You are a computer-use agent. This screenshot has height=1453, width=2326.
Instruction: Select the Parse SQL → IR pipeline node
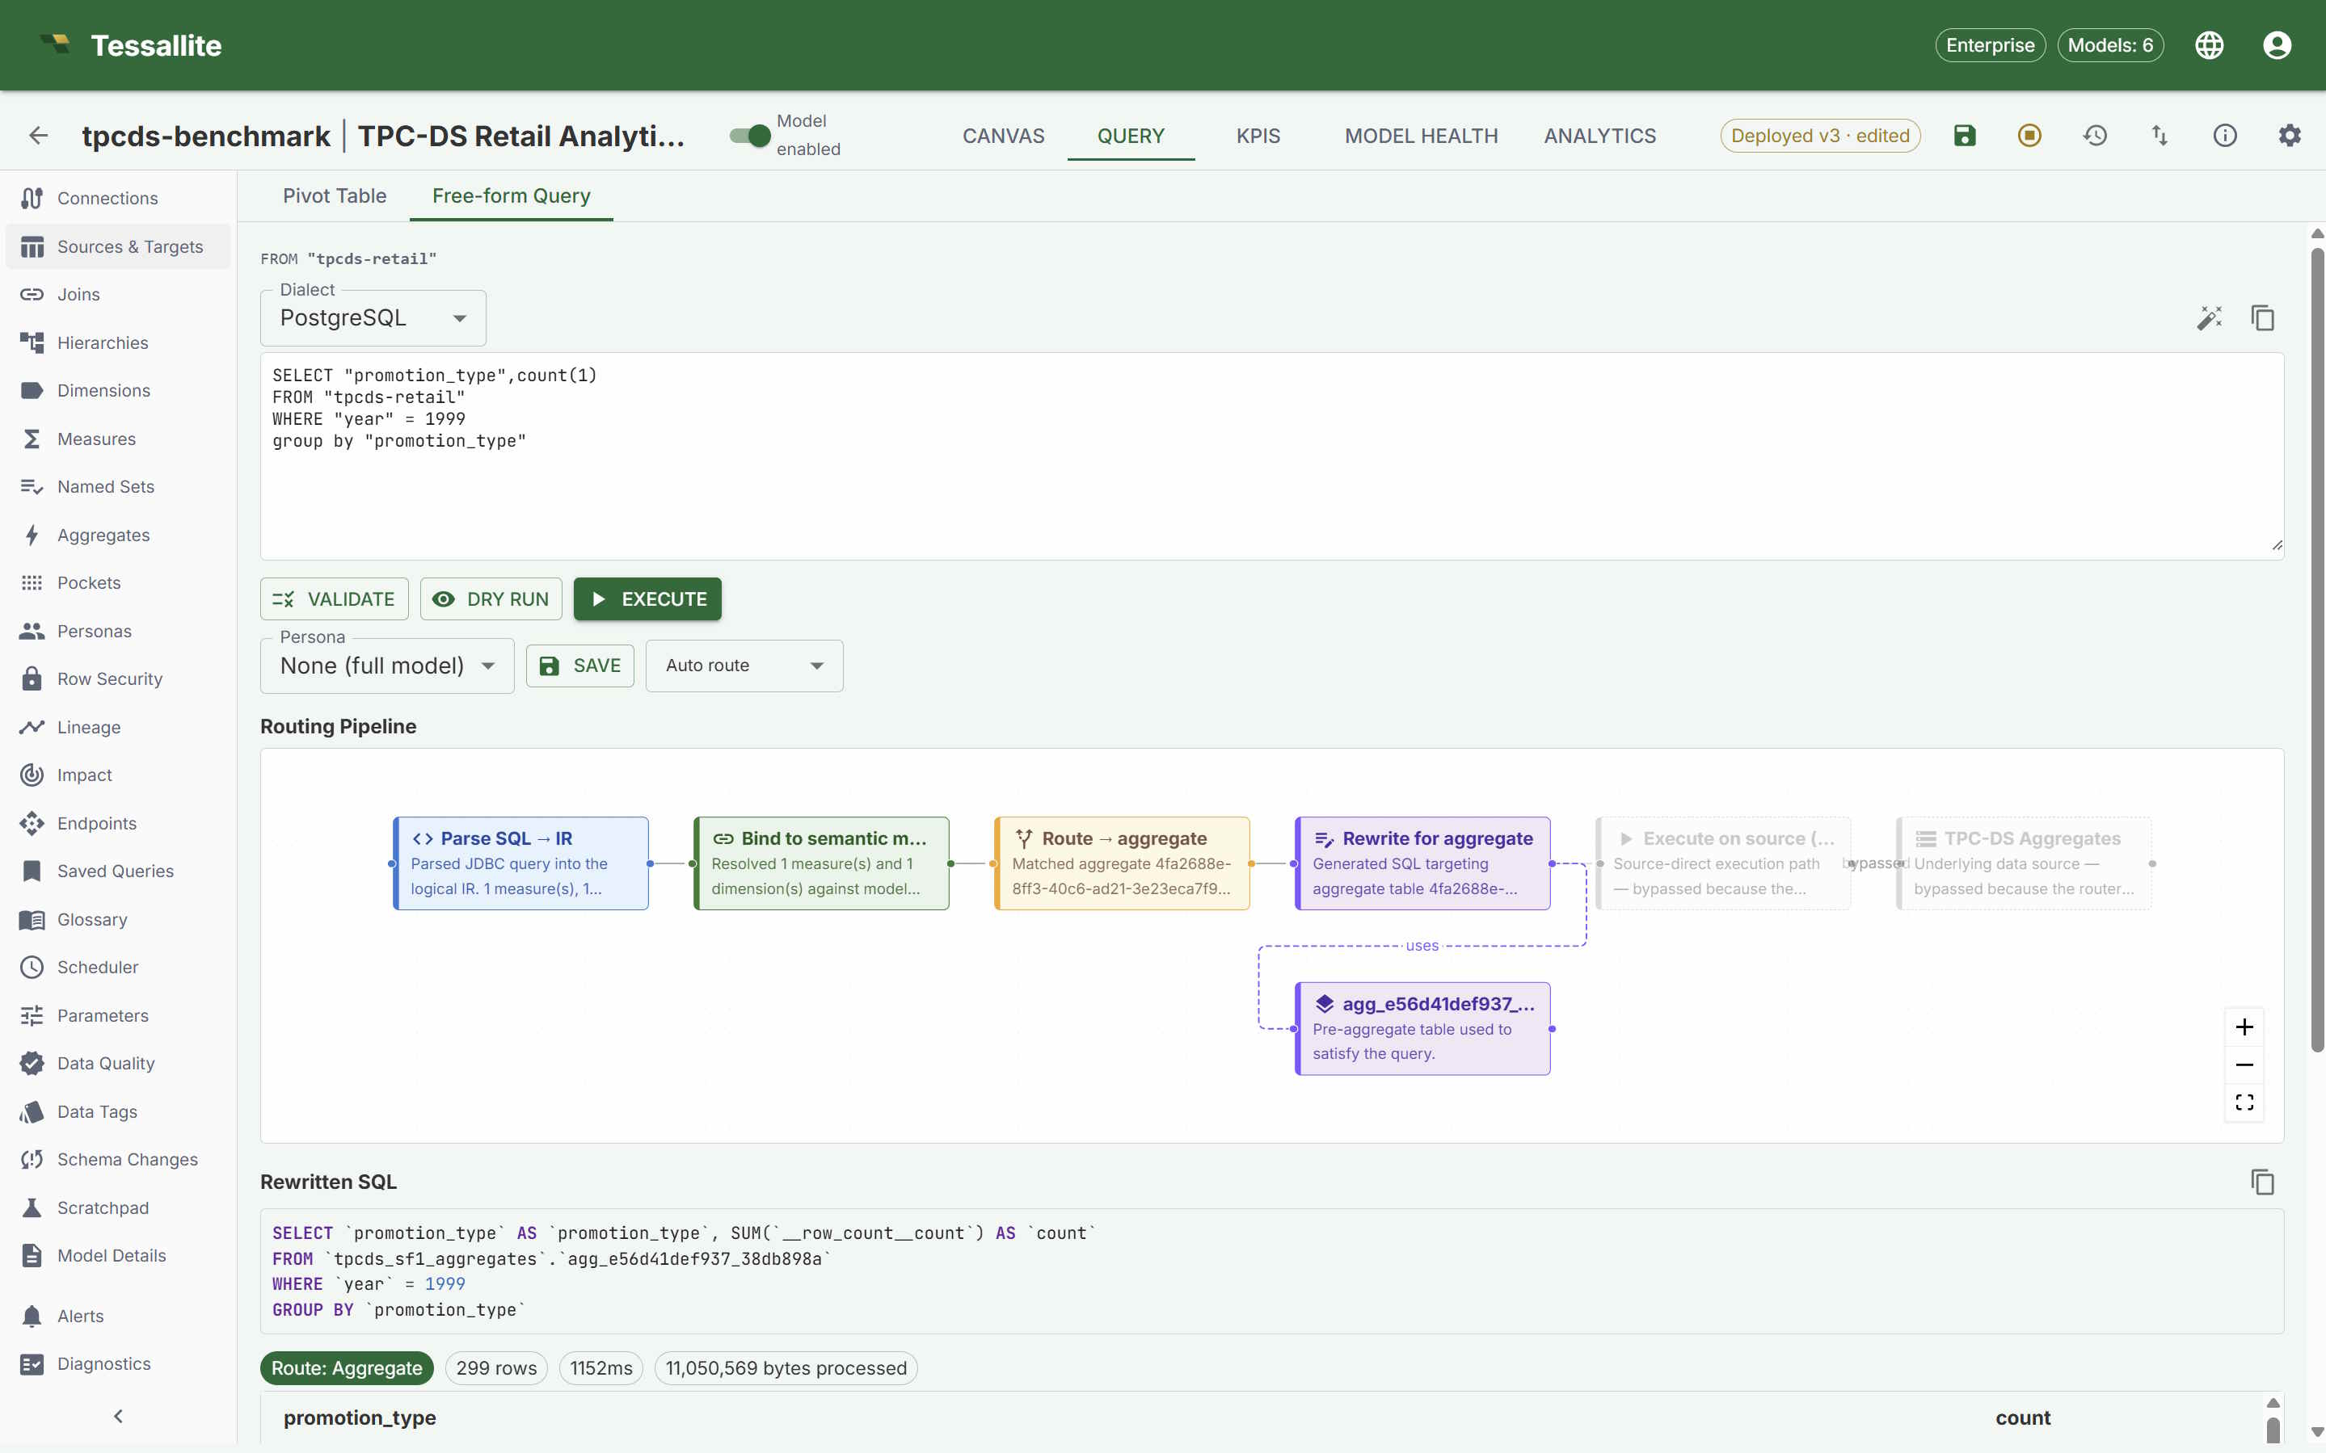(x=520, y=863)
